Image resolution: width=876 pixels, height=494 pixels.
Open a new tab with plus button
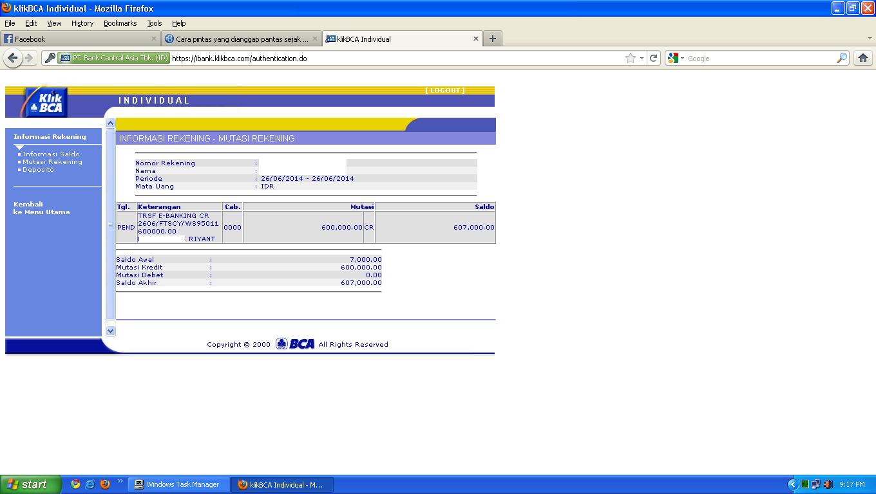[x=493, y=39]
